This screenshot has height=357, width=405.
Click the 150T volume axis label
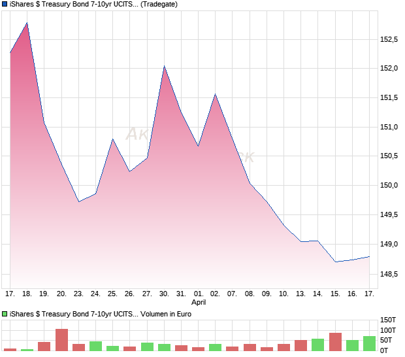(x=388, y=320)
